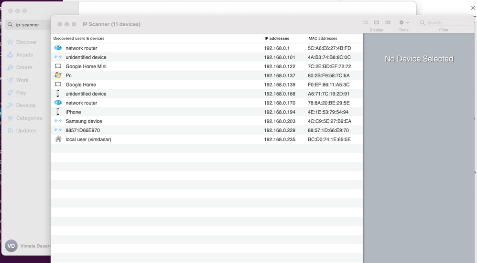
Task: Go to Categories in the sidebar
Action: (x=29, y=118)
